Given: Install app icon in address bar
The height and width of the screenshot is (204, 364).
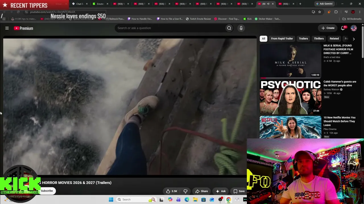Looking at the screenshot, I should click(313, 12).
